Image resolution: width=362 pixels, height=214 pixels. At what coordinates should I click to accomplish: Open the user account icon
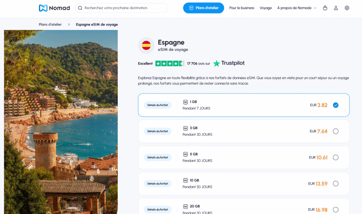click(336, 8)
